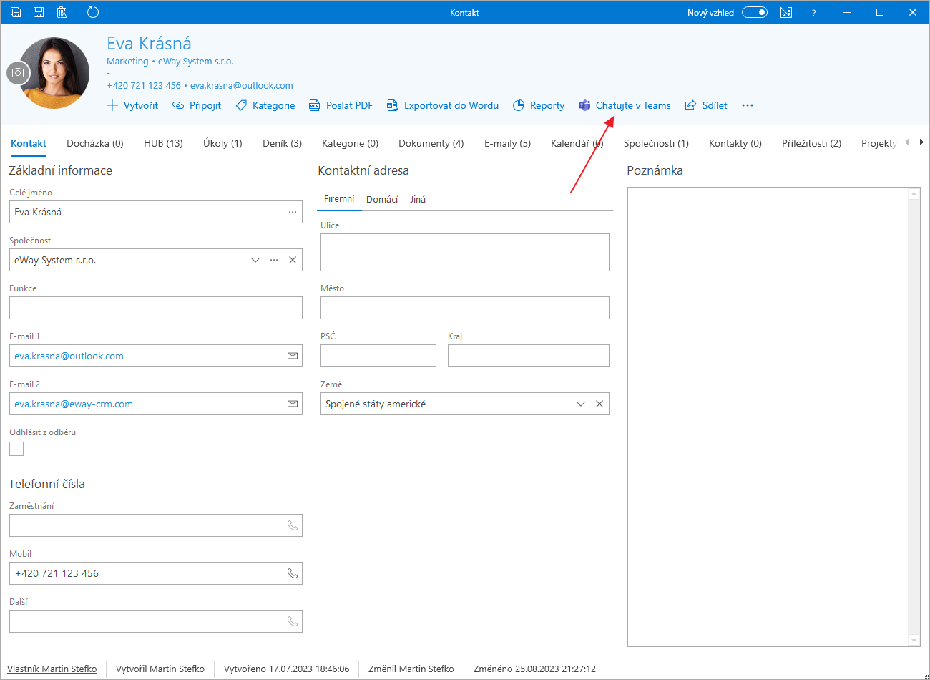Click the Kraj input field
The height and width of the screenshot is (680, 930).
529,356
